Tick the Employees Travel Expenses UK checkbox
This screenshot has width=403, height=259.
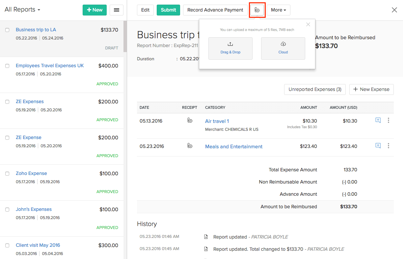[x=7, y=66]
